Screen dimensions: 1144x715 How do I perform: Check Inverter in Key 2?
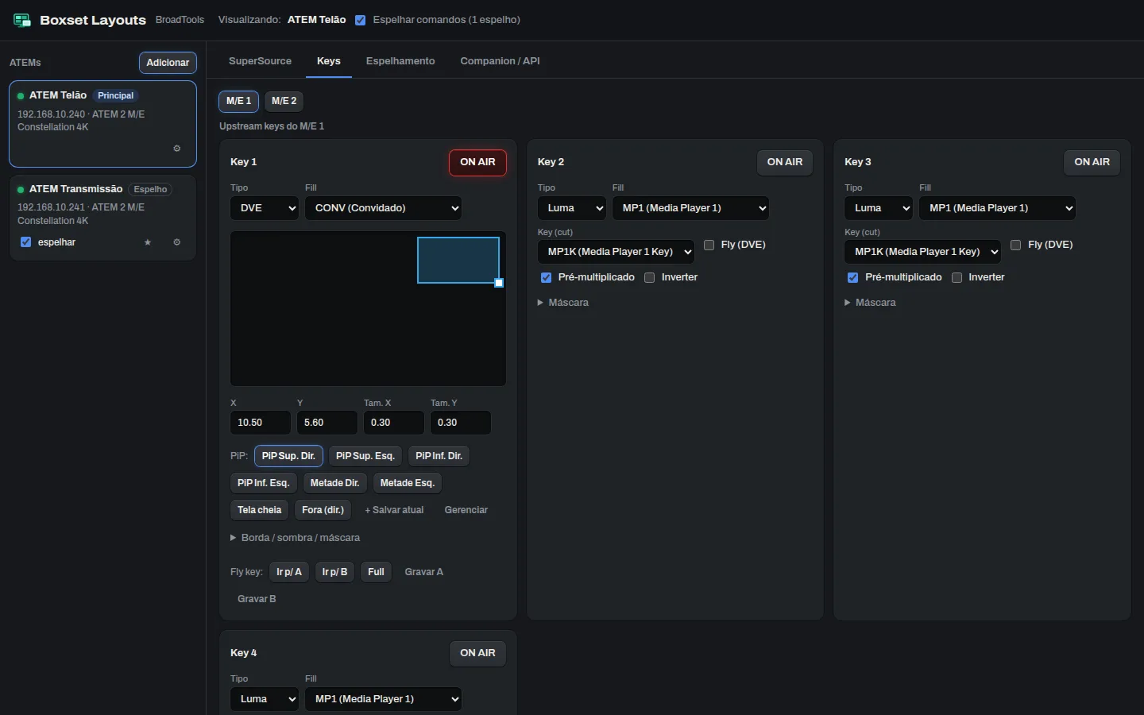(x=650, y=277)
